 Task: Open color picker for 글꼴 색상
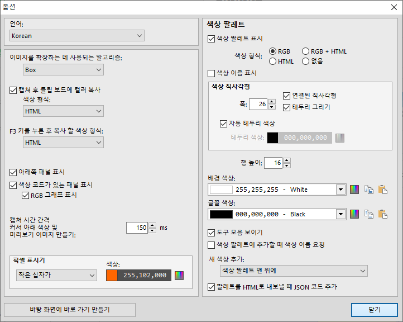coord(354,214)
